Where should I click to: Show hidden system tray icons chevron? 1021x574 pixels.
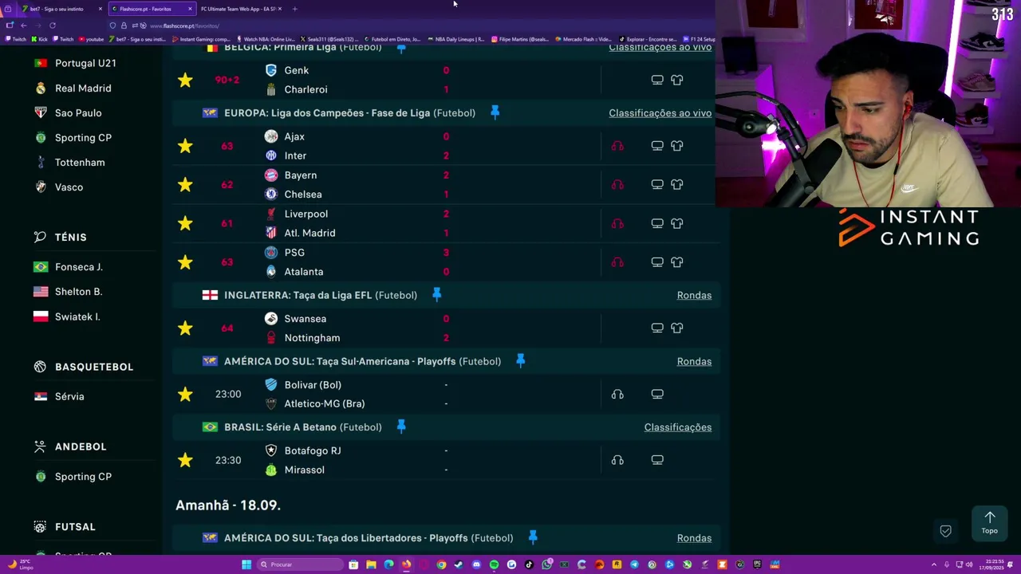point(932,564)
